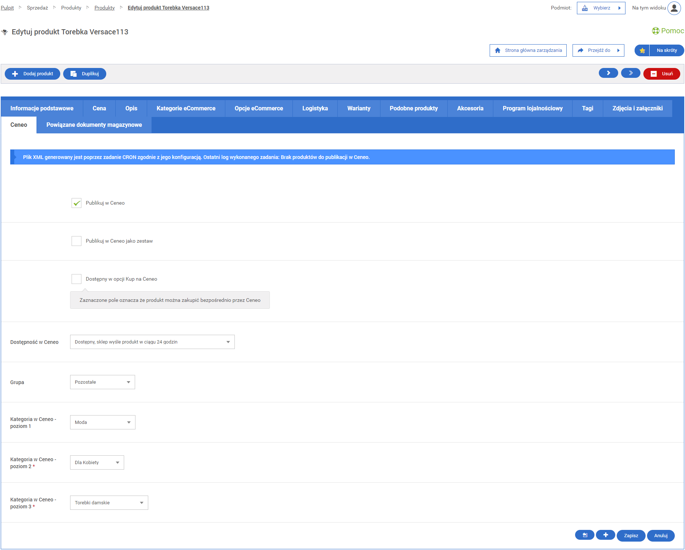Enable Publikuj w Ceneo jako zestaw

pos(76,241)
